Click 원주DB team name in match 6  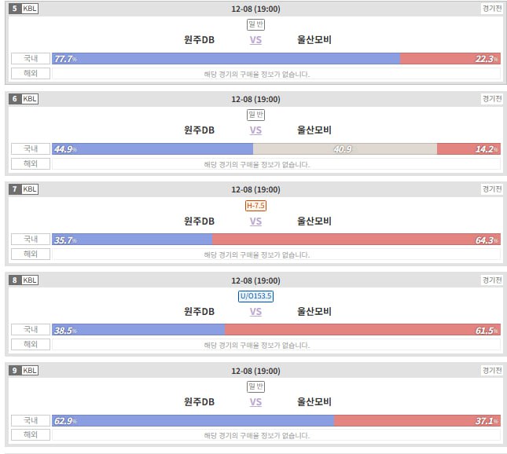199,130
